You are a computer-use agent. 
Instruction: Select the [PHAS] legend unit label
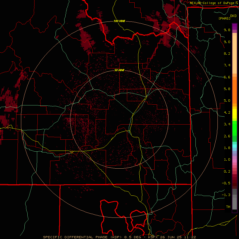pyautogui.click(x=224, y=18)
